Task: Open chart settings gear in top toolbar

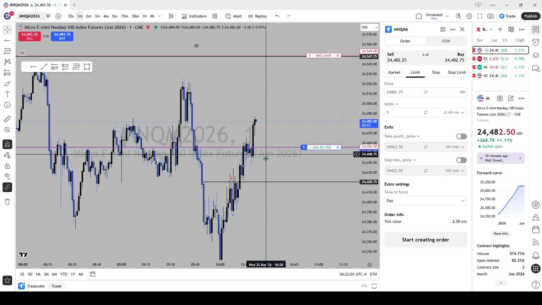Action: click(469, 16)
